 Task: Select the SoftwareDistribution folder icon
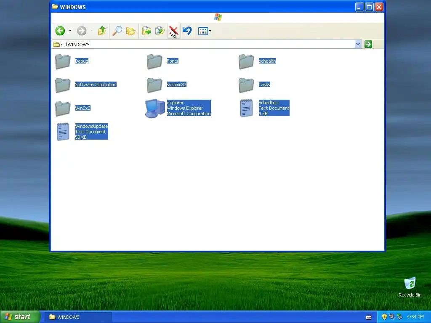tap(63, 85)
